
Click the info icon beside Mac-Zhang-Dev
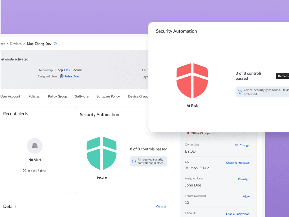[x=55, y=44]
